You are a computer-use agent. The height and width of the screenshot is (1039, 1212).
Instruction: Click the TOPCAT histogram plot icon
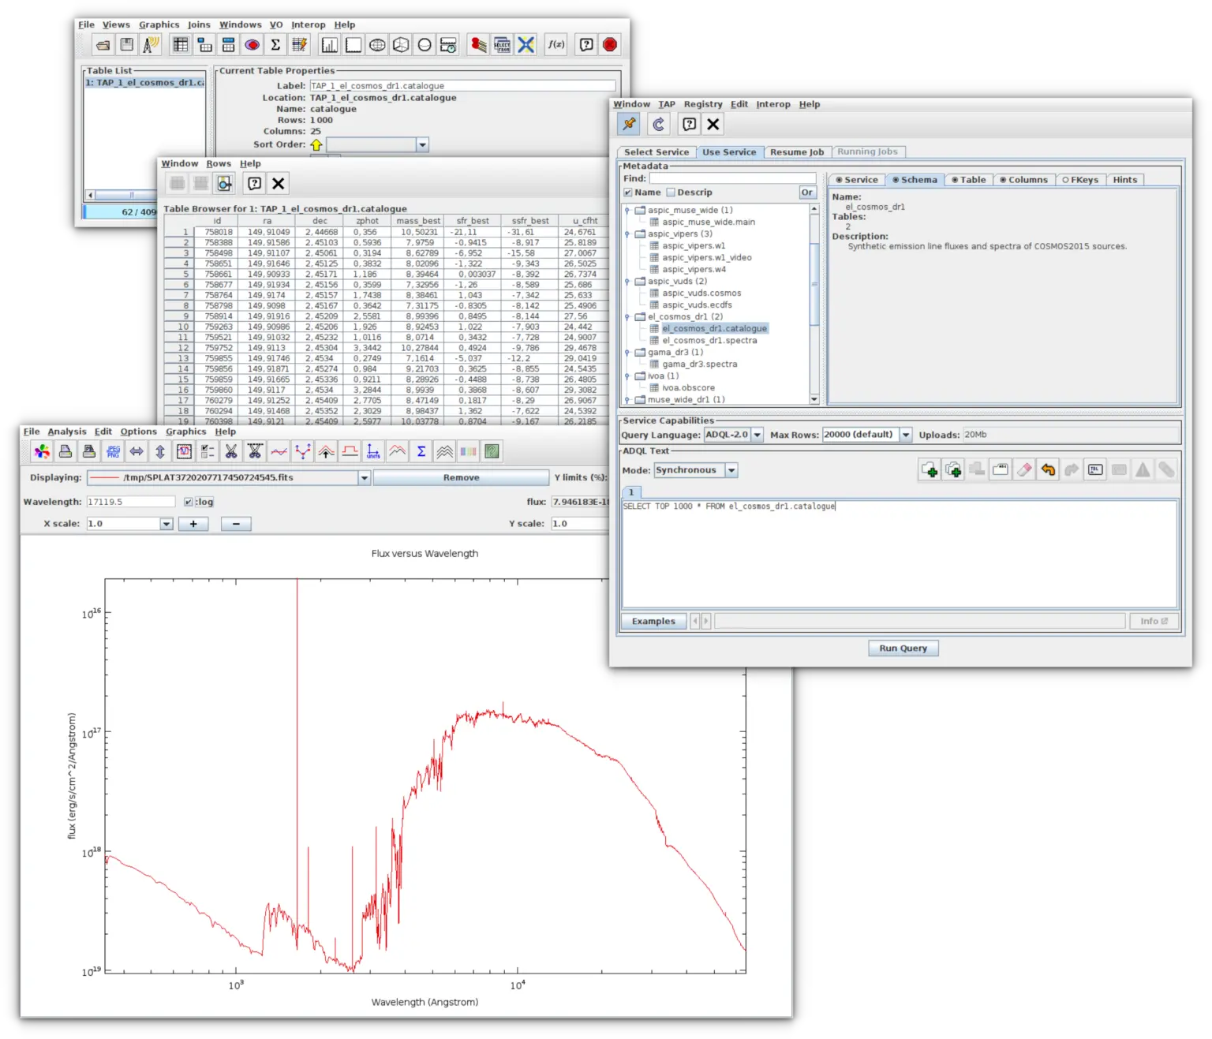coord(329,45)
